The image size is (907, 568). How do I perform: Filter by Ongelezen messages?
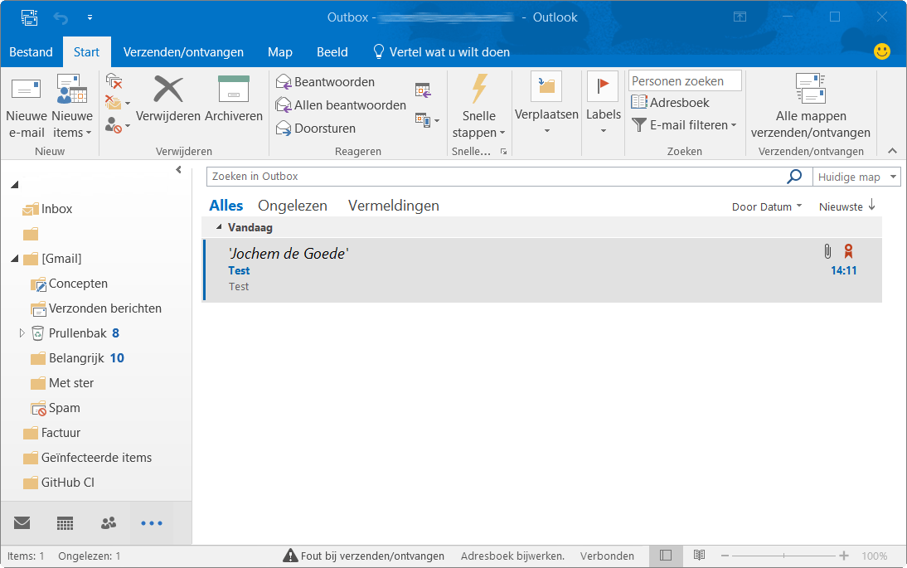[293, 206]
